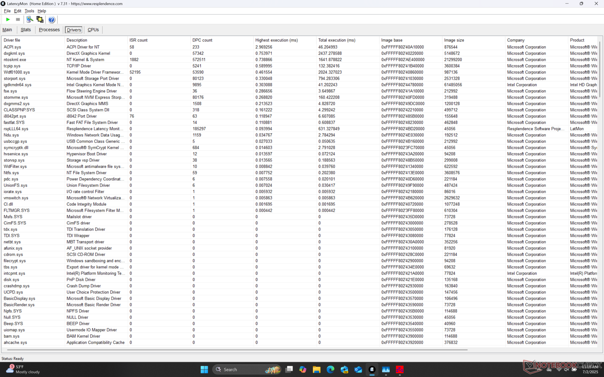Image resolution: width=604 pixels, height=377 pixels.
Task: Start monitoring with the green play button
Action: 8,19
